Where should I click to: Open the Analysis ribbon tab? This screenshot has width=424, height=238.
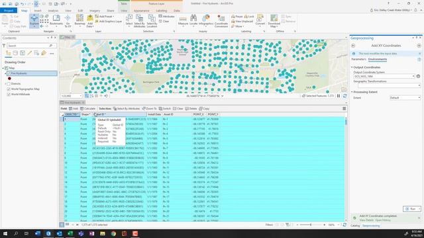(53, 11)
